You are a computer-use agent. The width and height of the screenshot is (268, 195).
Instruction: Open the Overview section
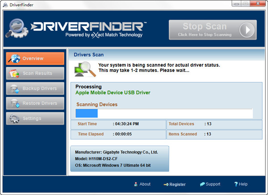[x=35, y=58]
